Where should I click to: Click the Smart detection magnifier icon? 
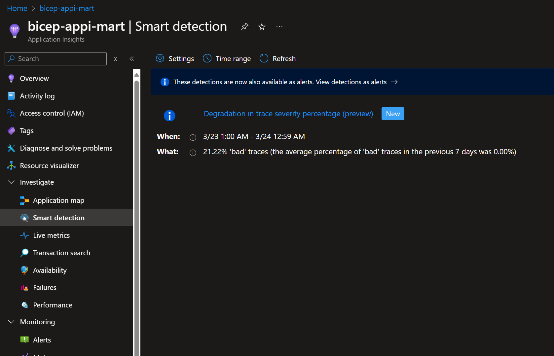(24, 218)
